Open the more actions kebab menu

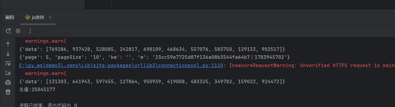[x=30, y=31]
